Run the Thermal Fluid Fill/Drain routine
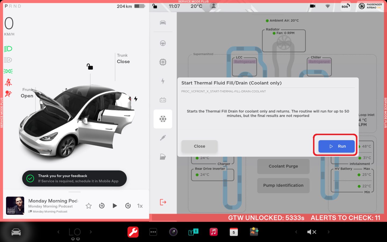The width and height of the screenshot is (387, 242). point(336,146)
